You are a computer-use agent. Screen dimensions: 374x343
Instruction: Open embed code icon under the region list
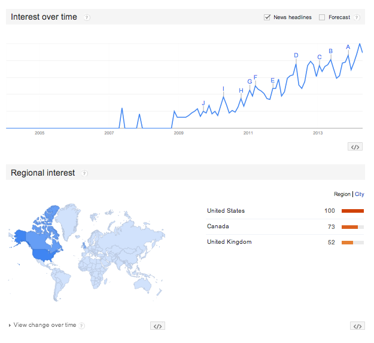coord(357,326)
